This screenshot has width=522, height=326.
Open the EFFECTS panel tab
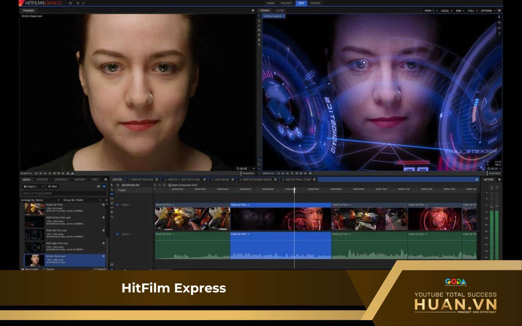click(x=42, y=180)
